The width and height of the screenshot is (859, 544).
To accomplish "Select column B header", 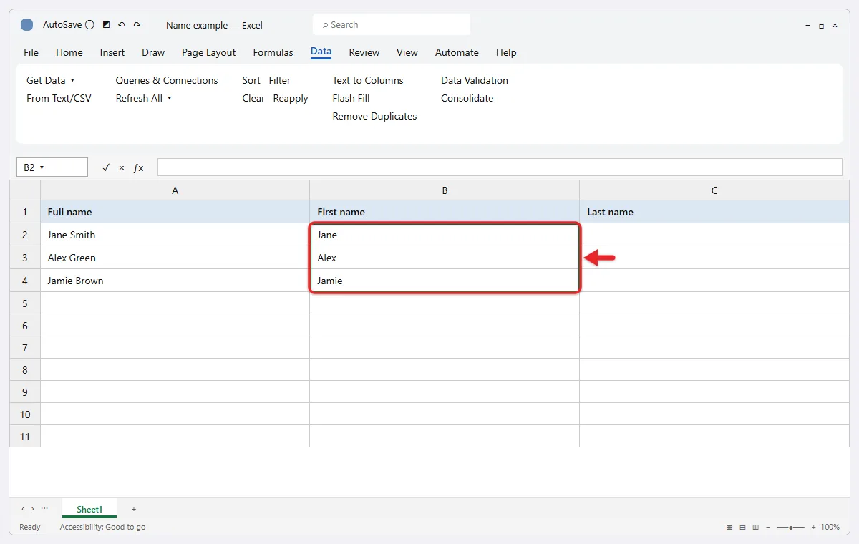I will [x=445, y=190].
